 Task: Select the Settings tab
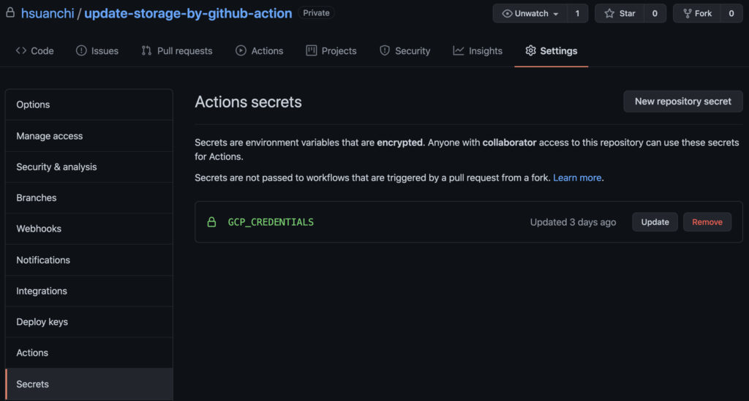[552, 50]
